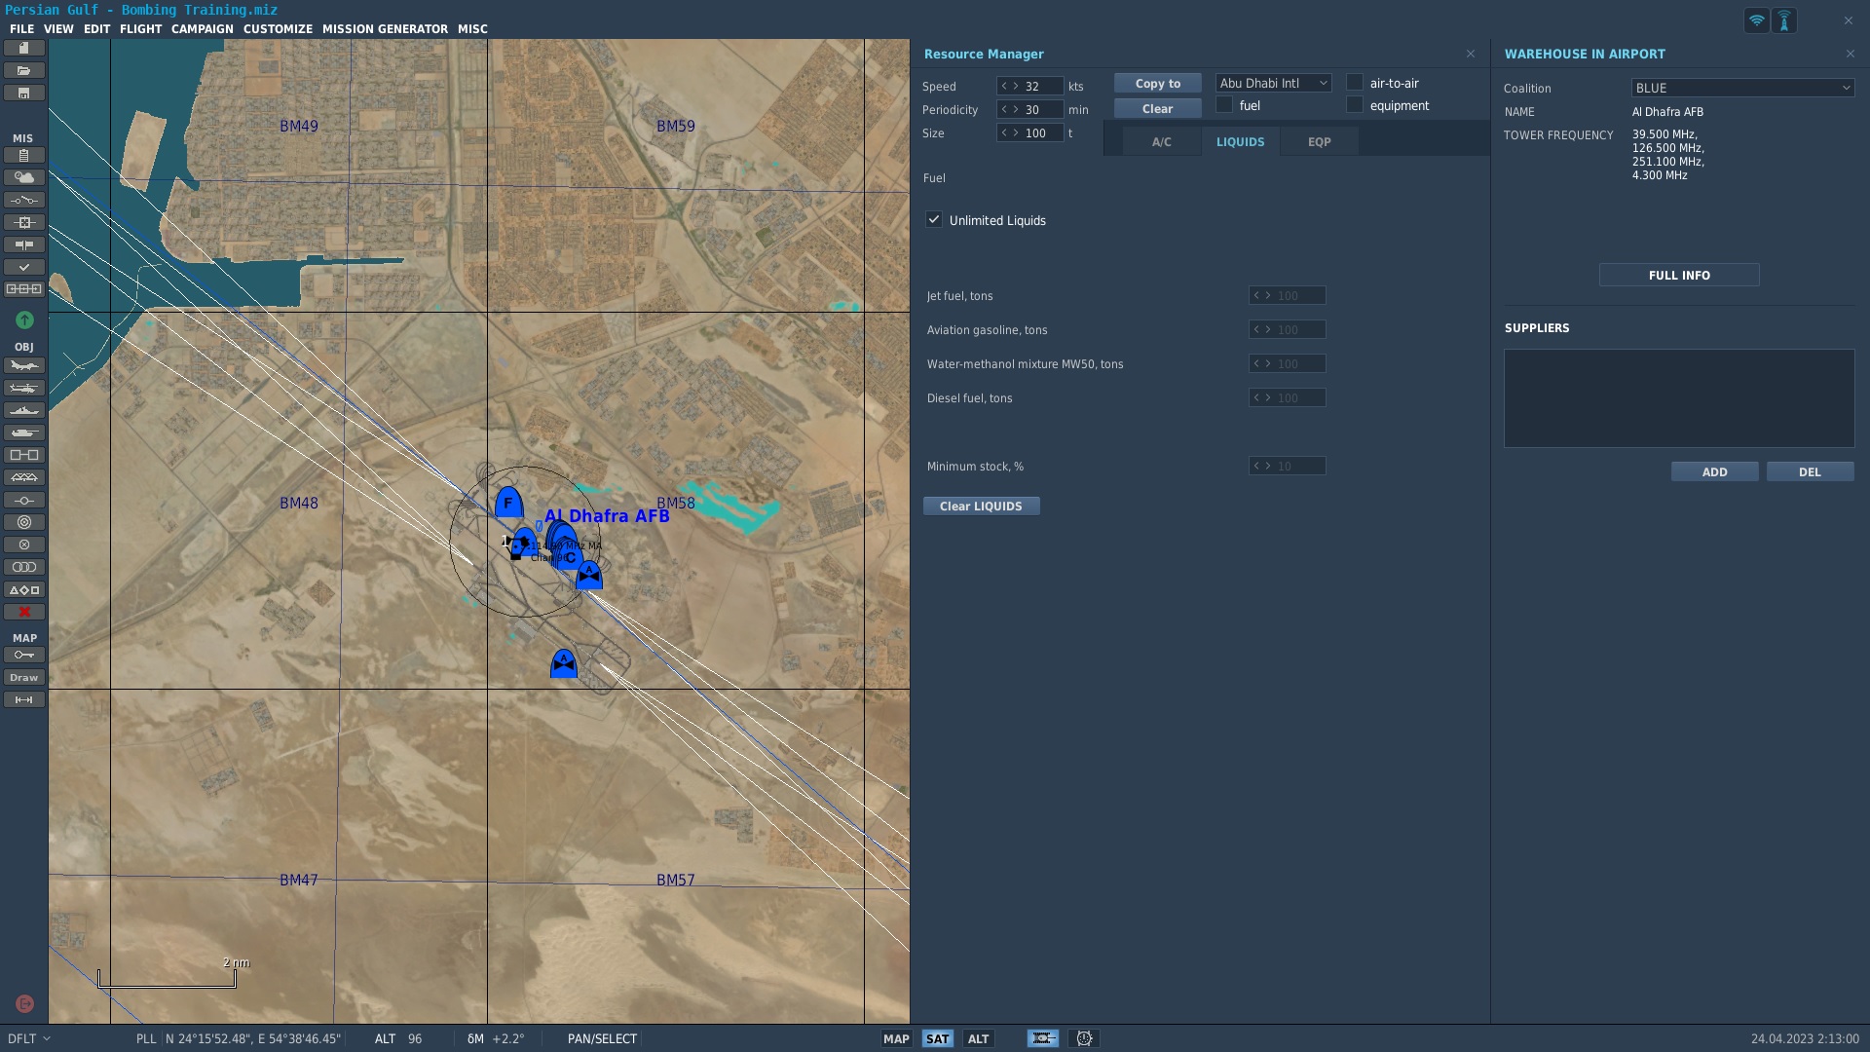Select the triangles template tool

24,477
